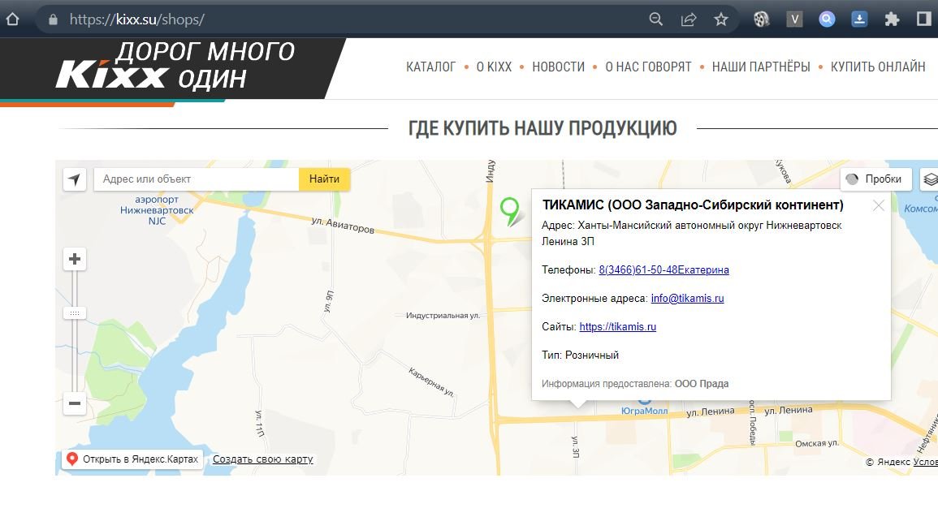The image size is (938, 517).
Task: Bookmark this page with the star icon
Action: tap(721, 19)
